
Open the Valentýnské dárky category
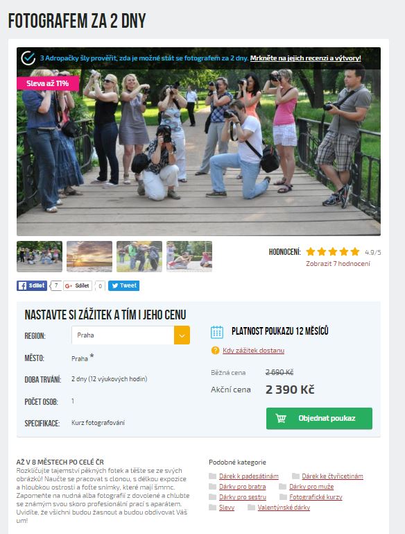(x=284, y=508)
